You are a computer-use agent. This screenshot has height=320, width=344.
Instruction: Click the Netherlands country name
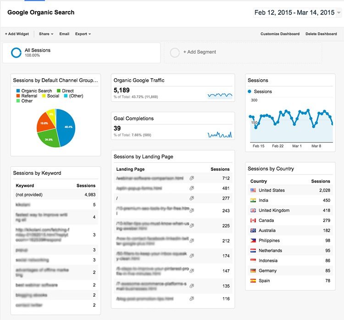tap(270, 250)
